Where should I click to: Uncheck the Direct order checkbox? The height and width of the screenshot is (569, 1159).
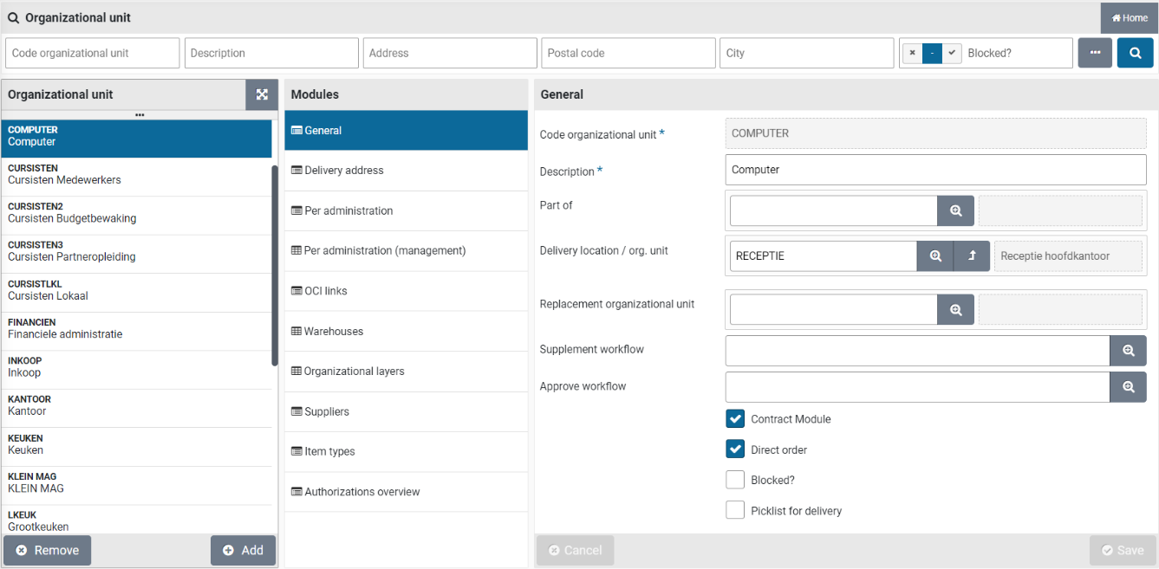point(735,449)
